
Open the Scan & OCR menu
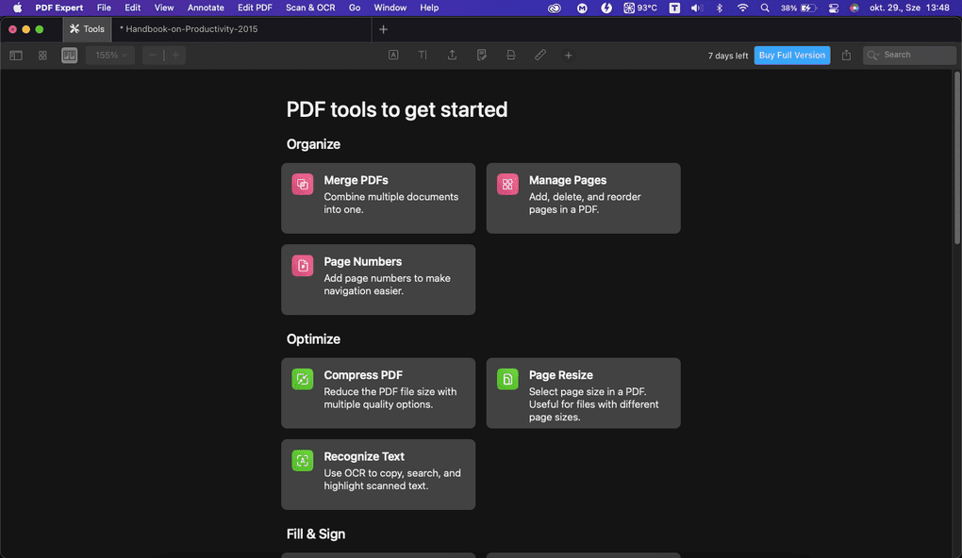(310, 7)
